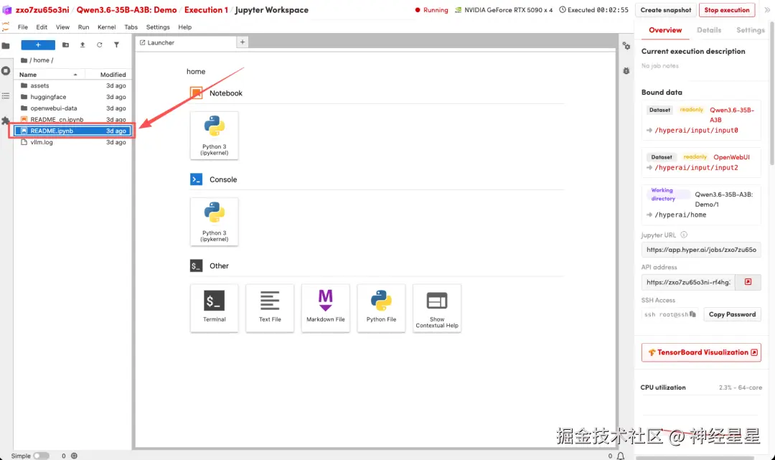Open the Settings menu in menu bar
The image size is (775, 460).
(x=158, y=27)
